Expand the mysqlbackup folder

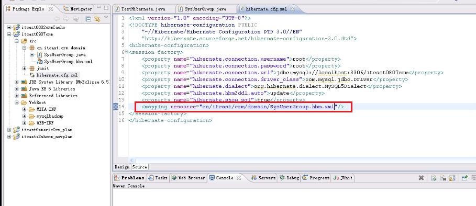point(24,116)
